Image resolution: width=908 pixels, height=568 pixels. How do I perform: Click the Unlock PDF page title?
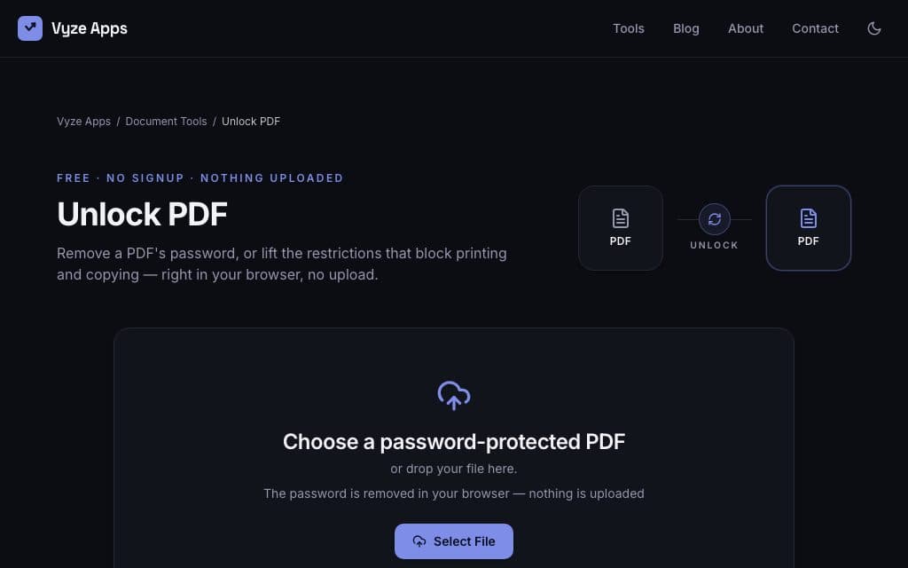[142, 214]
